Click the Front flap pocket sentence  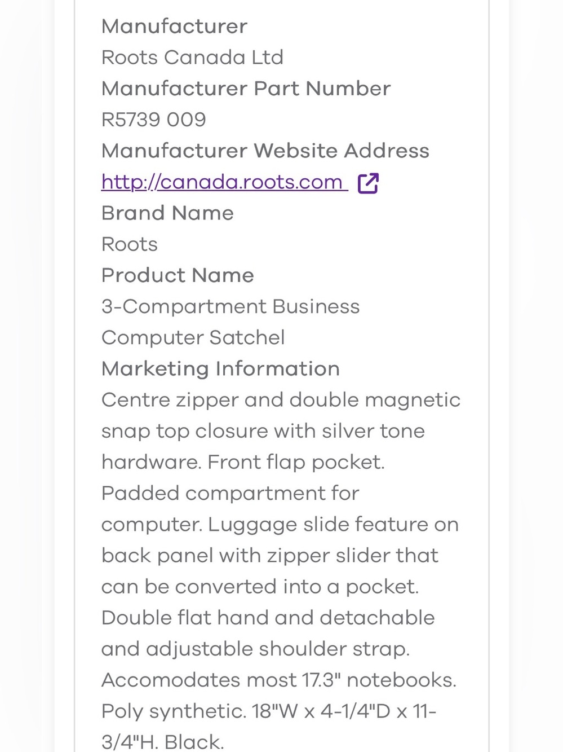[296, 462]
